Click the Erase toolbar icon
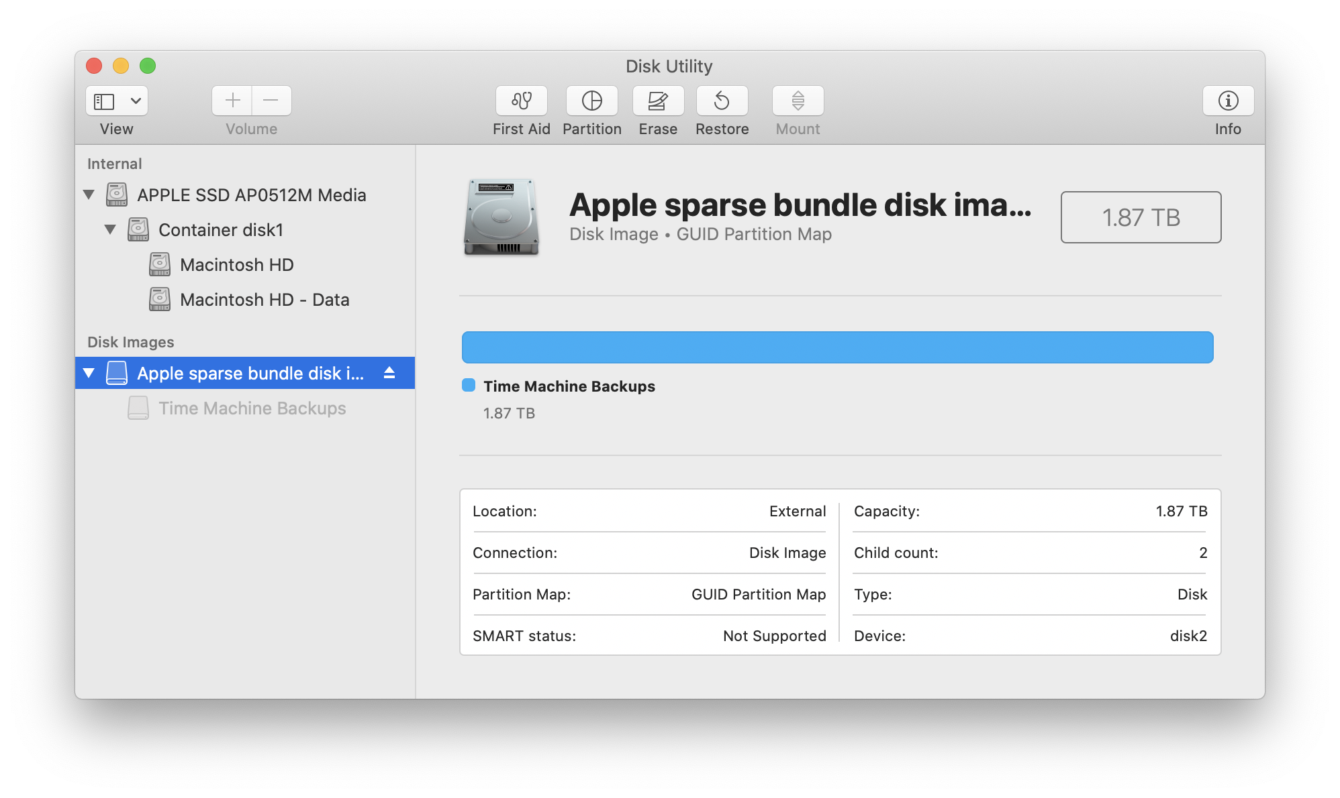 click(x=657, y=101)
